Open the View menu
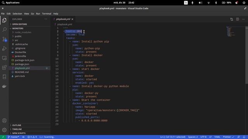Viewport: 248px width, 139px height. pos(26,14)
